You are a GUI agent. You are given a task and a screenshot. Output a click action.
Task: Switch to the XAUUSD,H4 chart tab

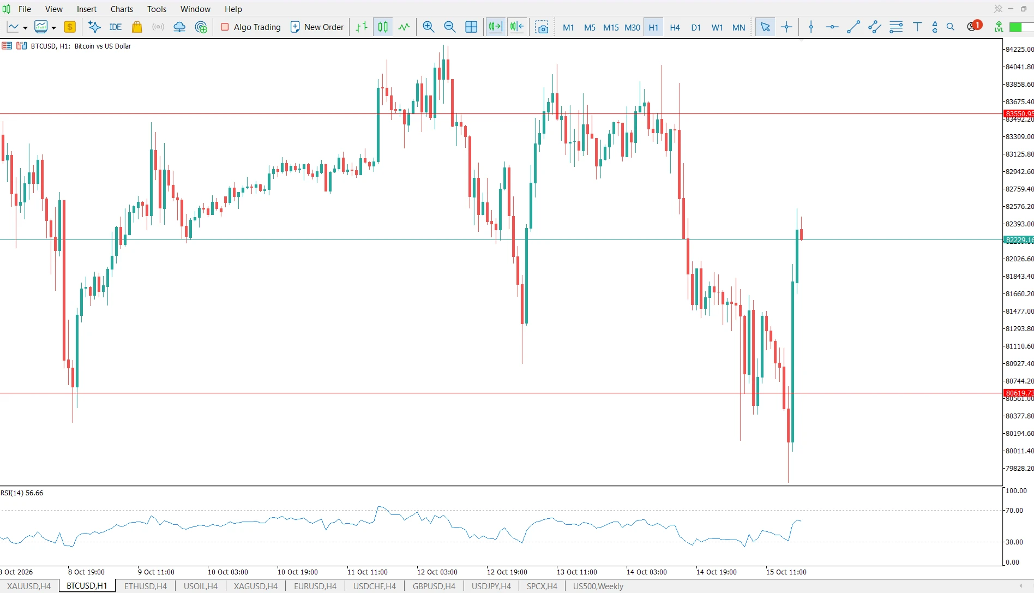[x=29, y=586]
